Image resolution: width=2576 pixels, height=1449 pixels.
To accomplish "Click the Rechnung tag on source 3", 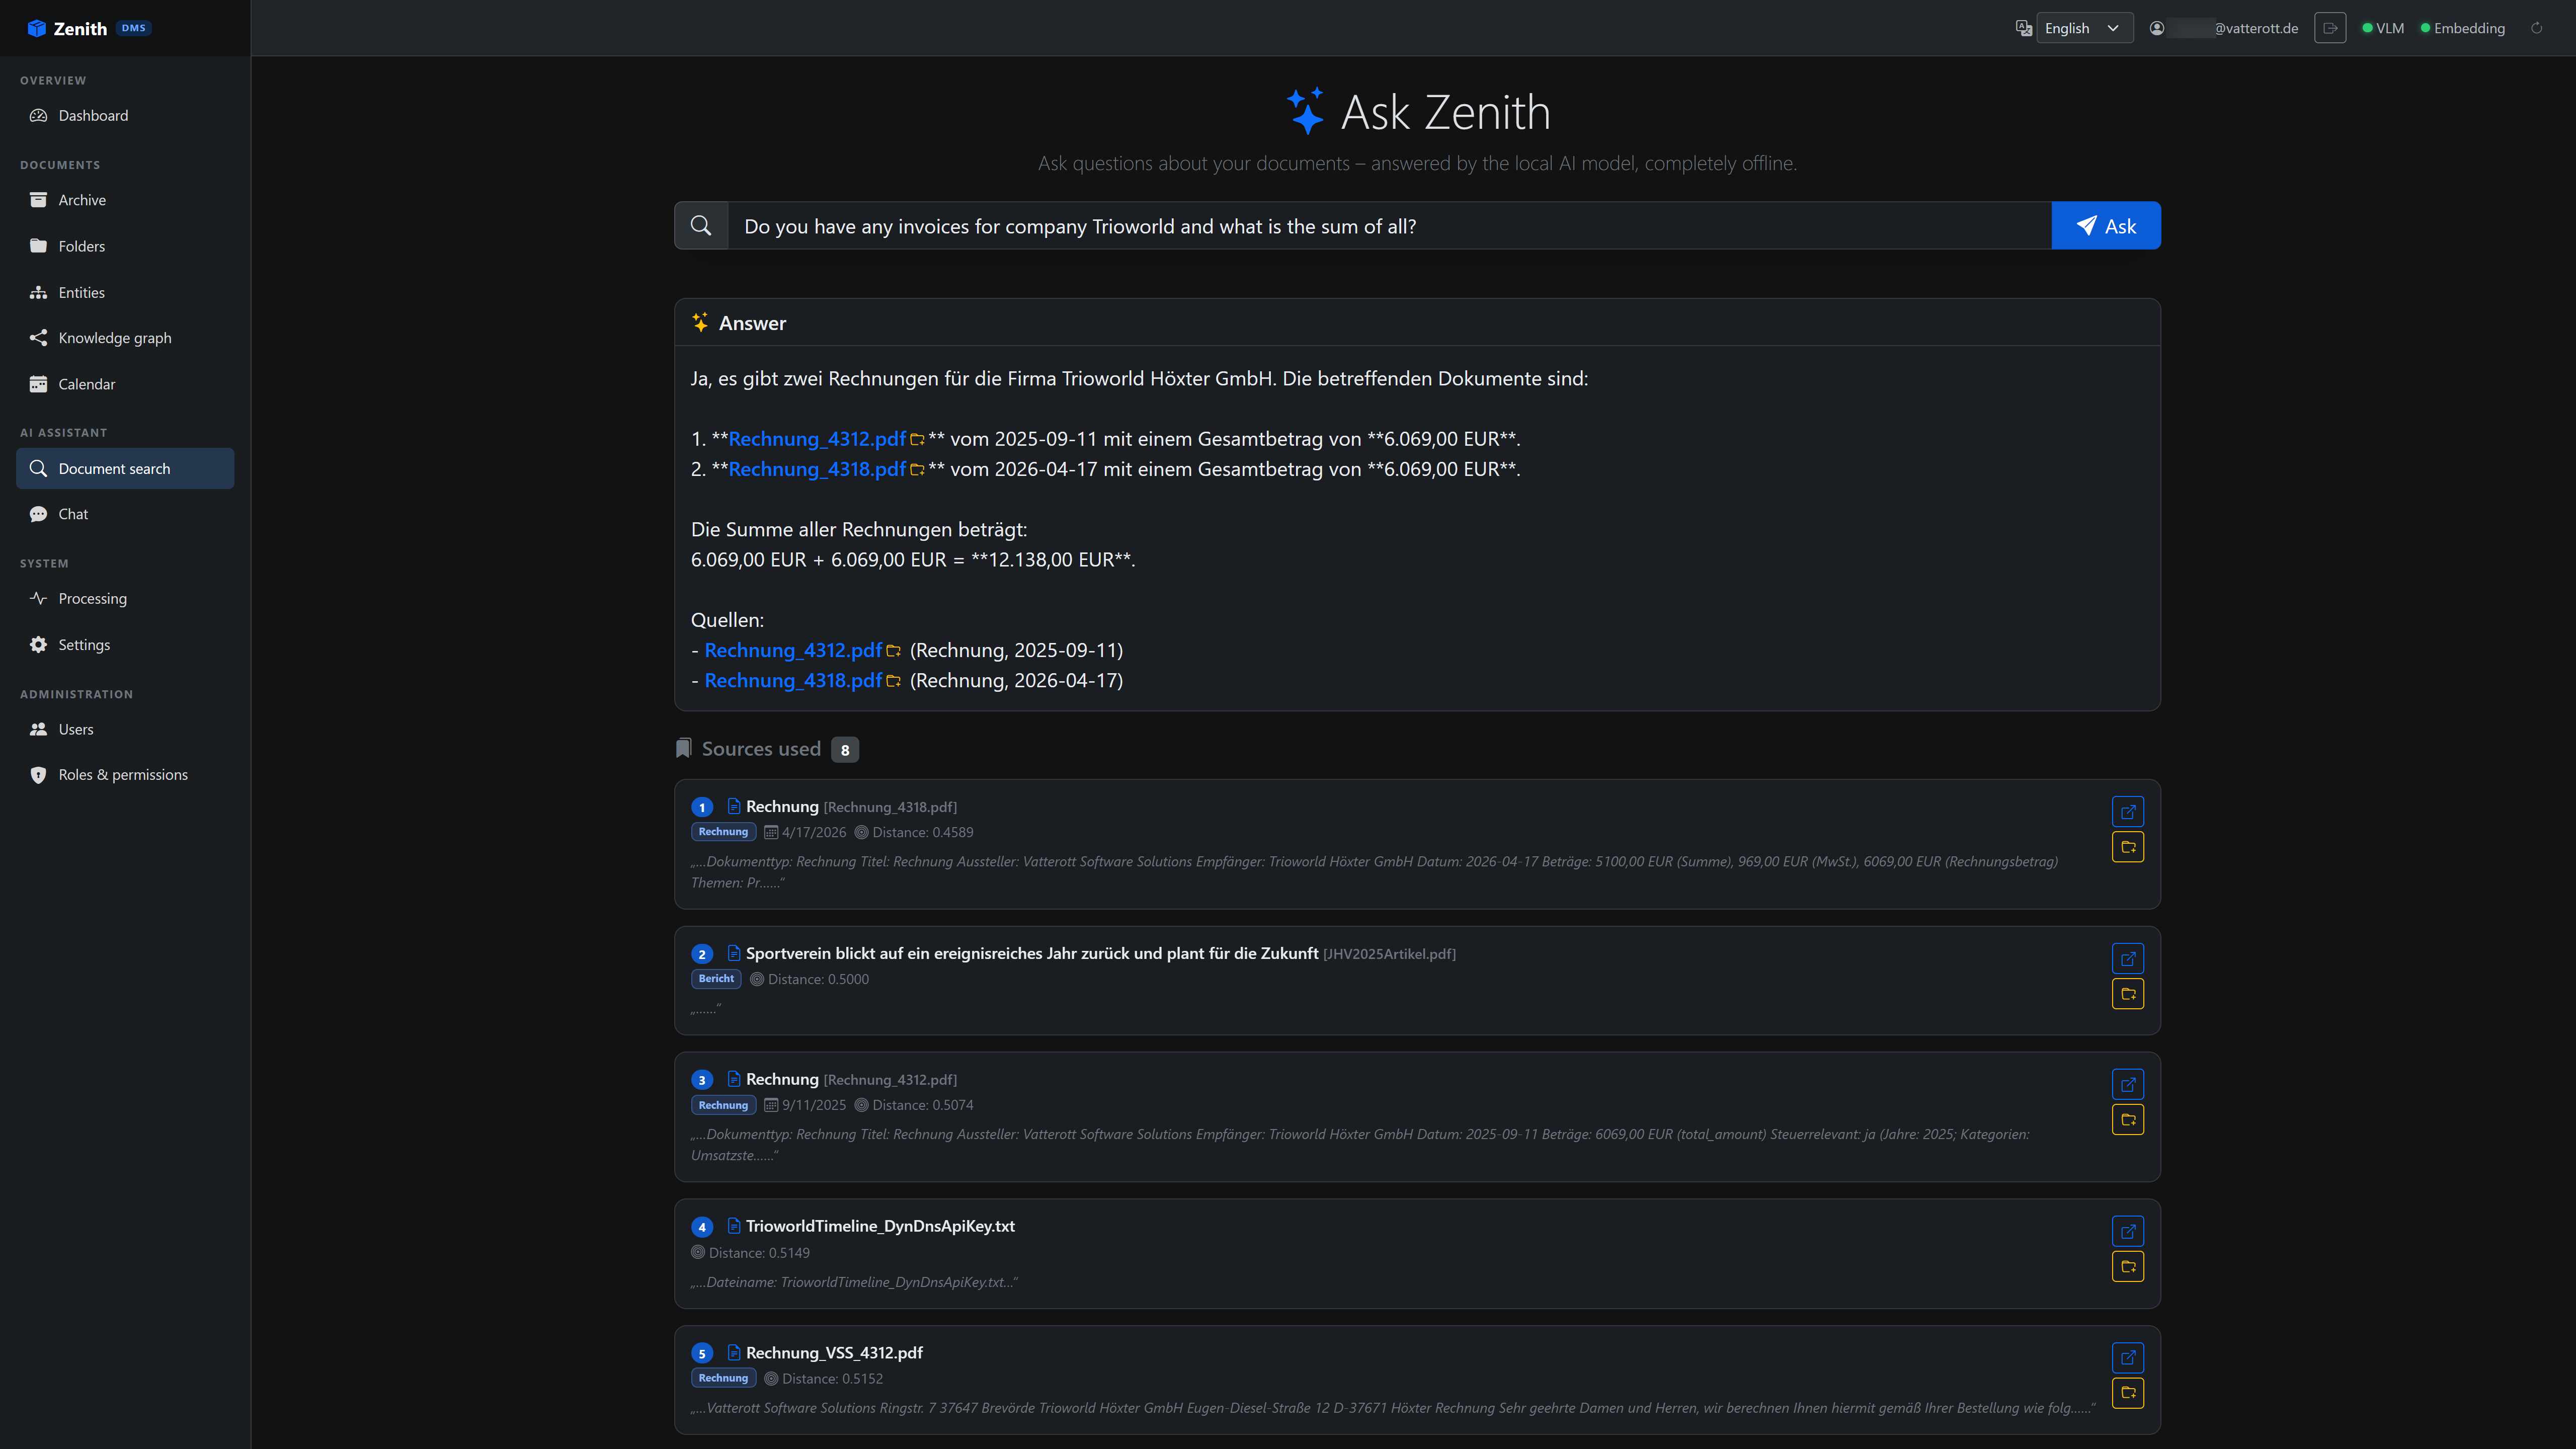I will pos(723,1105).
